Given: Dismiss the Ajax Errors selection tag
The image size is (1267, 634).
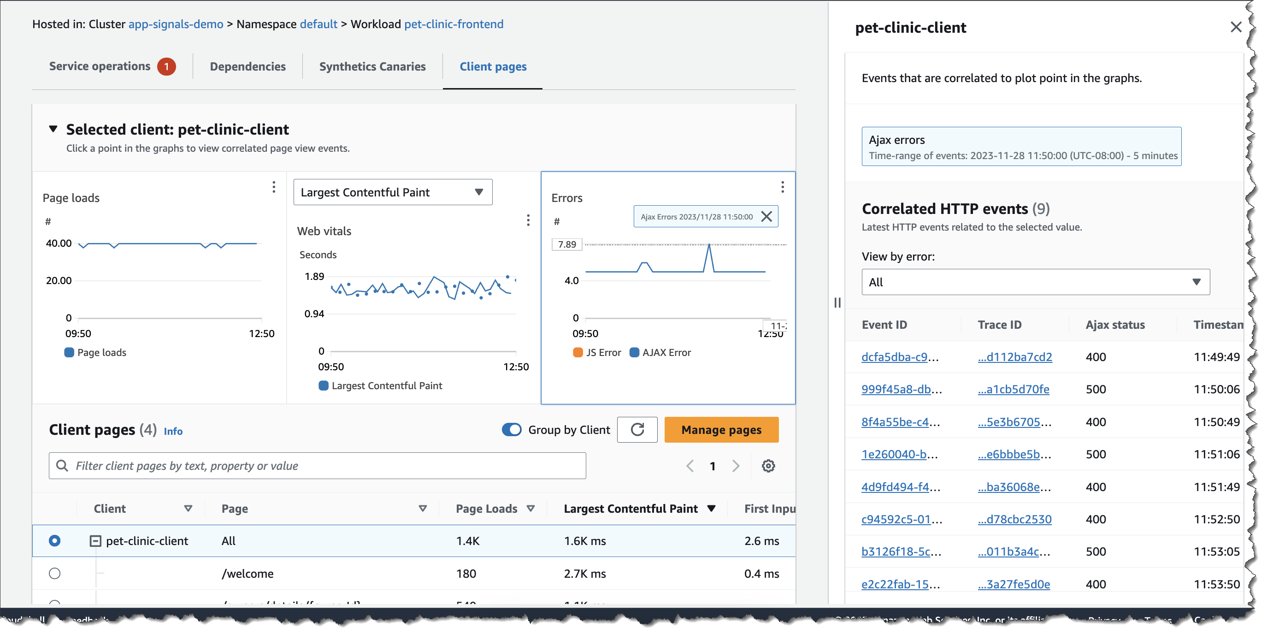Looking at the screenshot, I should pos(766,217).
